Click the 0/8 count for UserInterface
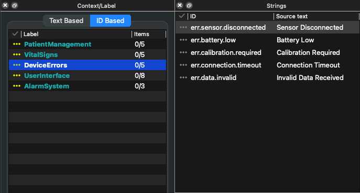Image resolution: width=360 pixels, height=193 pixels. (x=140, y=76)
